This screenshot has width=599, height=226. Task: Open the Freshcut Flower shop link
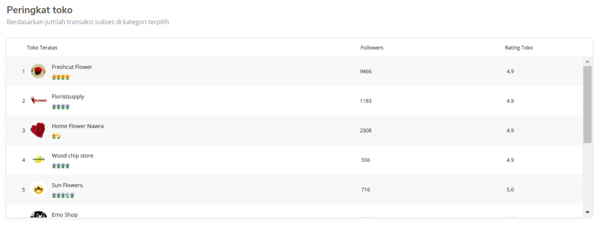click(x=72, y=67)
